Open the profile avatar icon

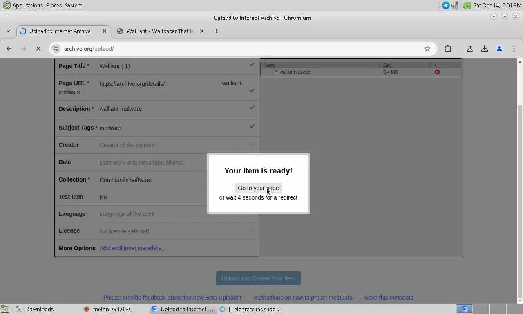pos(499,49)
